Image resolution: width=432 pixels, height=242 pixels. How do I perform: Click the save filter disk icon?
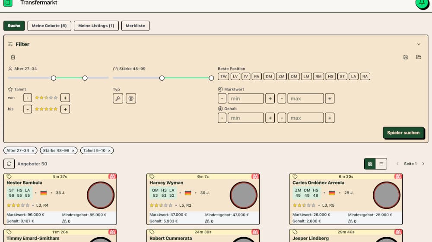[405, 57]
